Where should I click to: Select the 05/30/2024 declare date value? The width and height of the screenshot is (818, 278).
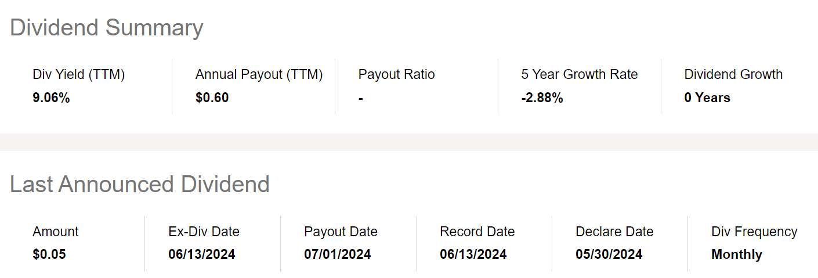(x=609, y=254)
